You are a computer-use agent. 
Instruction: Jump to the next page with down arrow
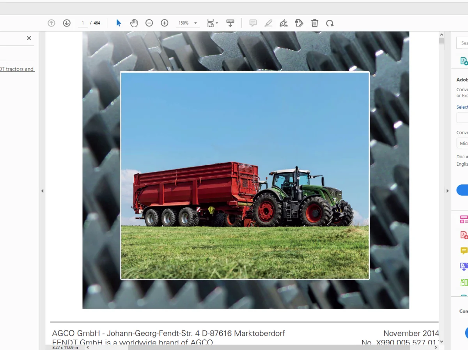pyautogui.click(x=67, y=23)
